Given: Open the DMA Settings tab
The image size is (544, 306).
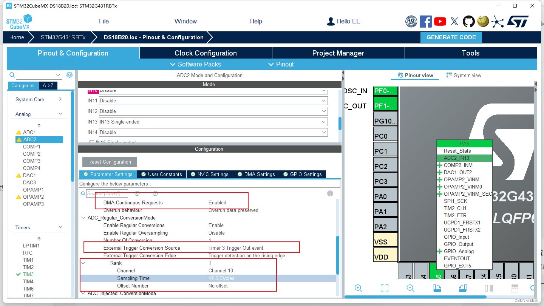Looking at the screenshot, I should tap(256, 174).
